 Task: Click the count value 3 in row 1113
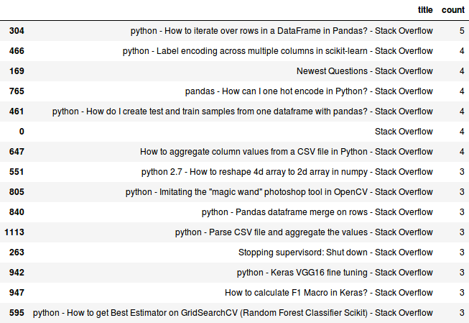[462, 232]
